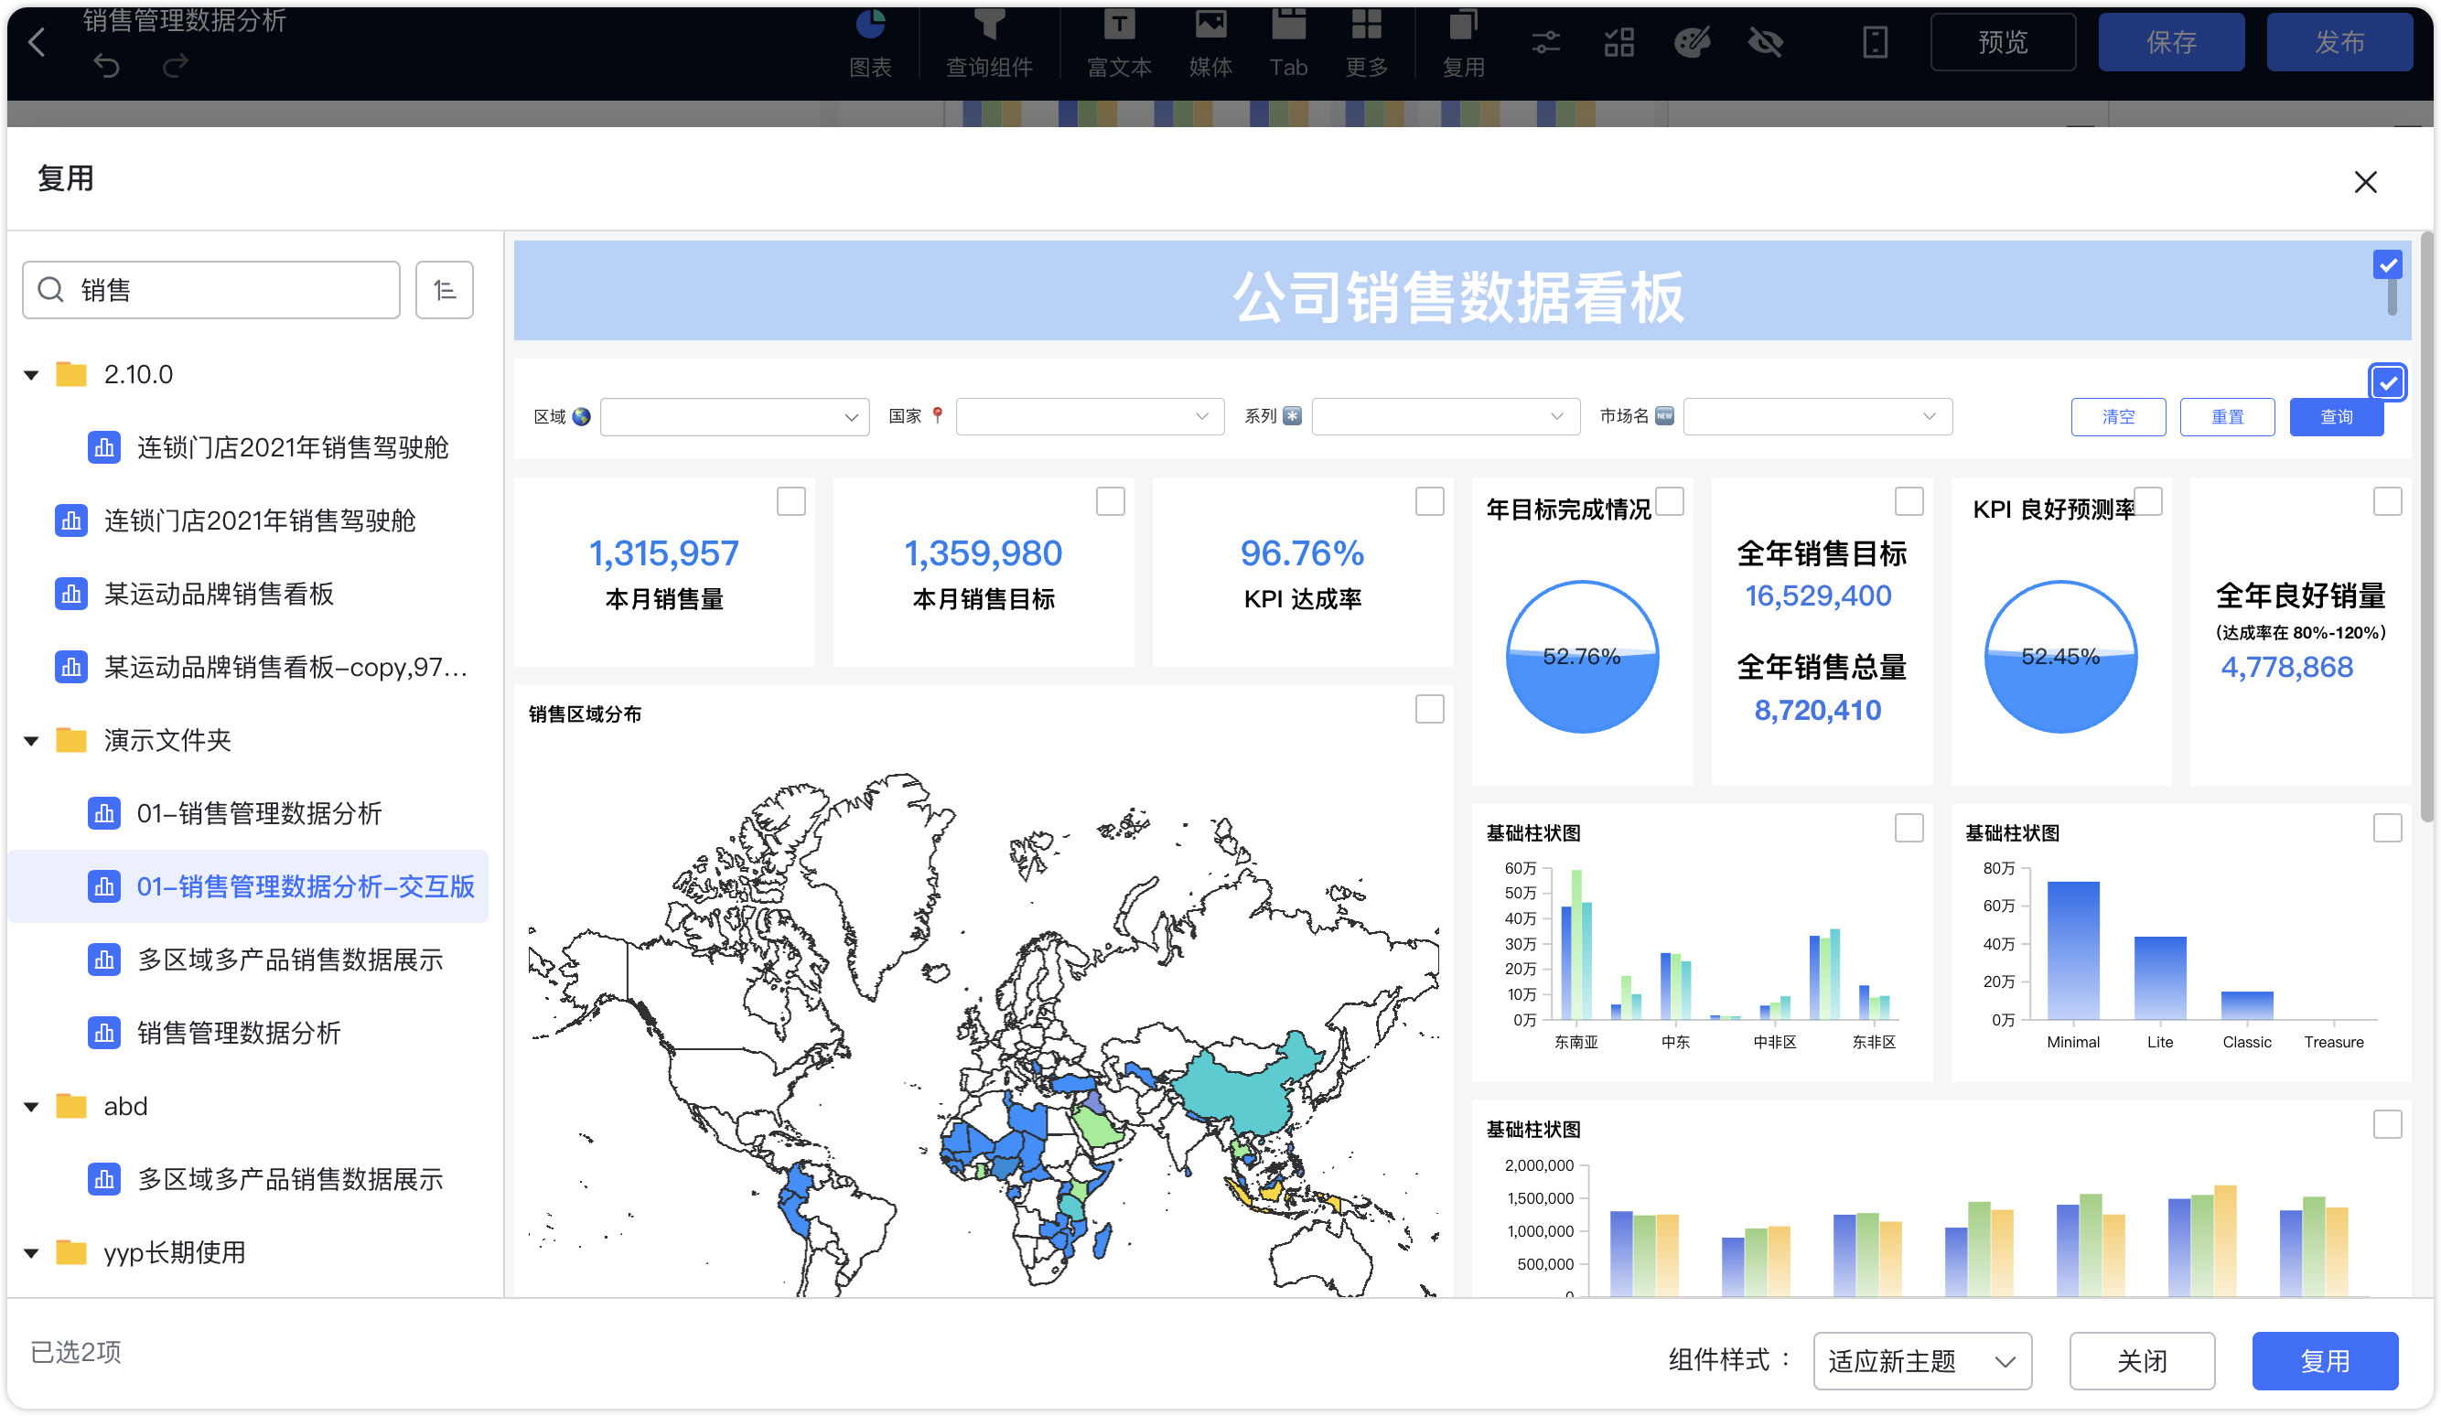Click the dashboard icon of 销售管理数据分析
The image size is (2441, 1416).
[103, 1032]
